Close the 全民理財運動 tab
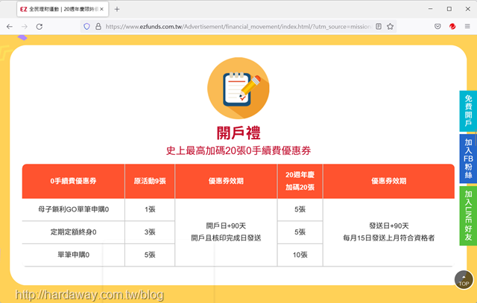This screenshot has width=477, height=303. tap(101, 10)
